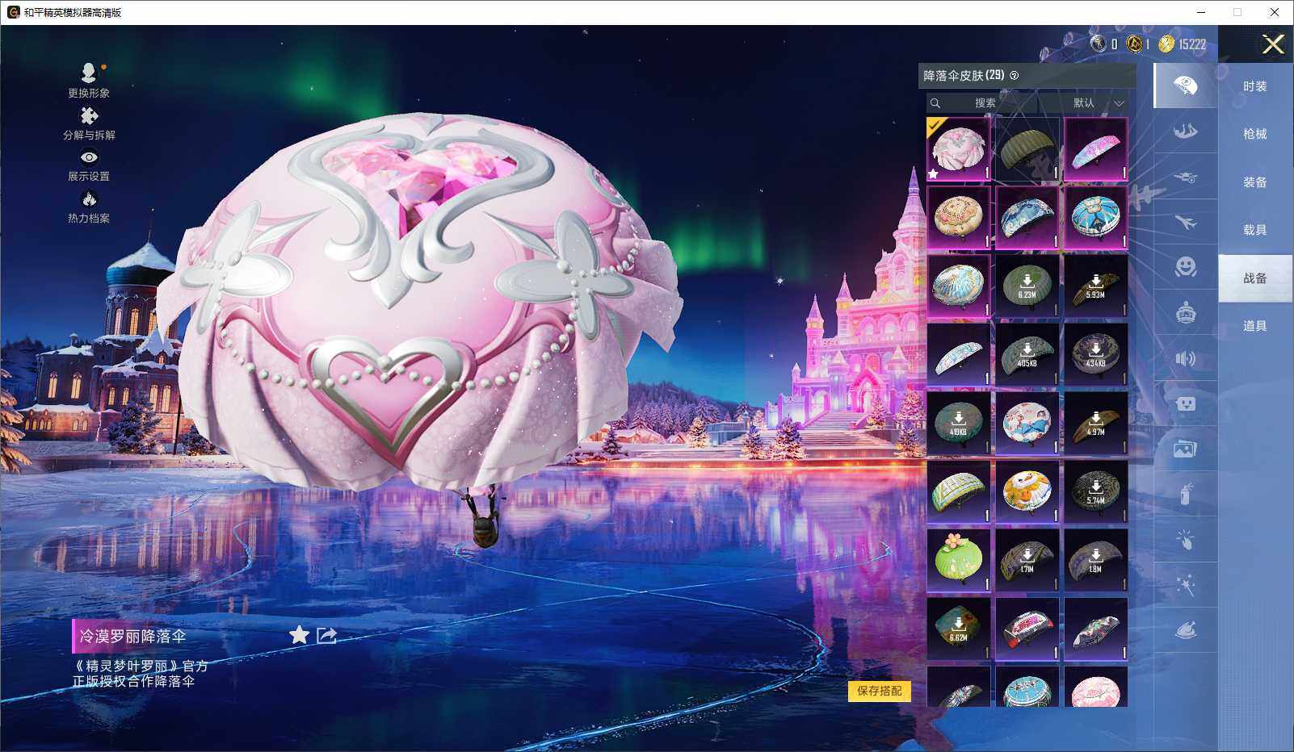The height and width of the screenshot is (752, 1294).
Task: Click the 保存搭配 save button
Action: coord(879,691)
